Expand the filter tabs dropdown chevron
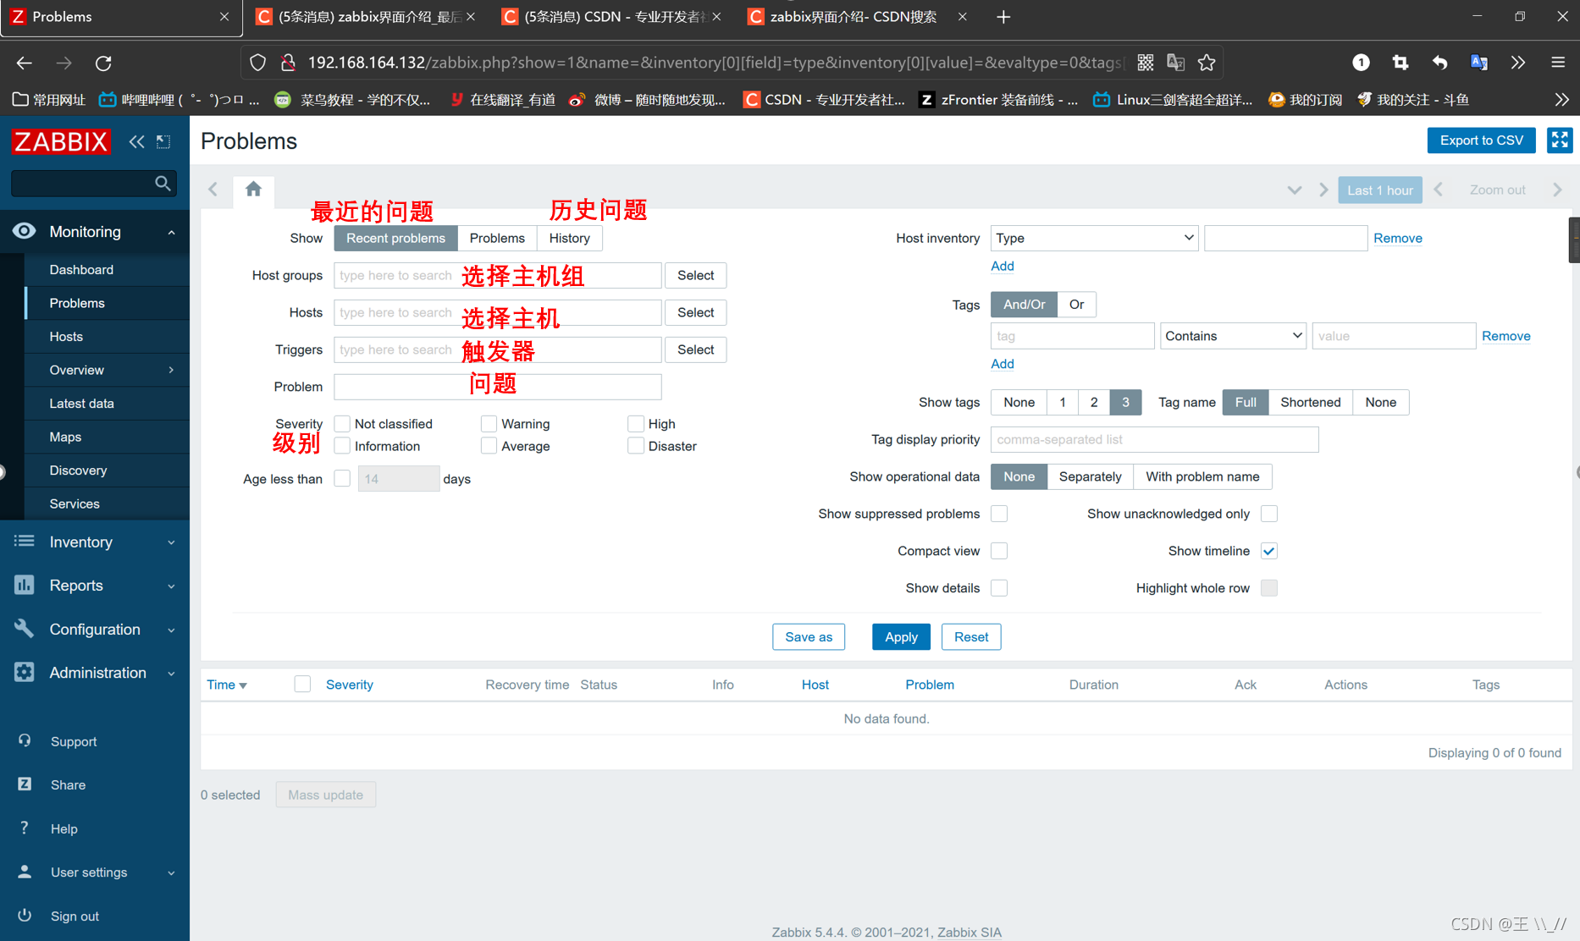This screenshot has width=1580, height=941. pyautogui.click(x=1294, y=190)
